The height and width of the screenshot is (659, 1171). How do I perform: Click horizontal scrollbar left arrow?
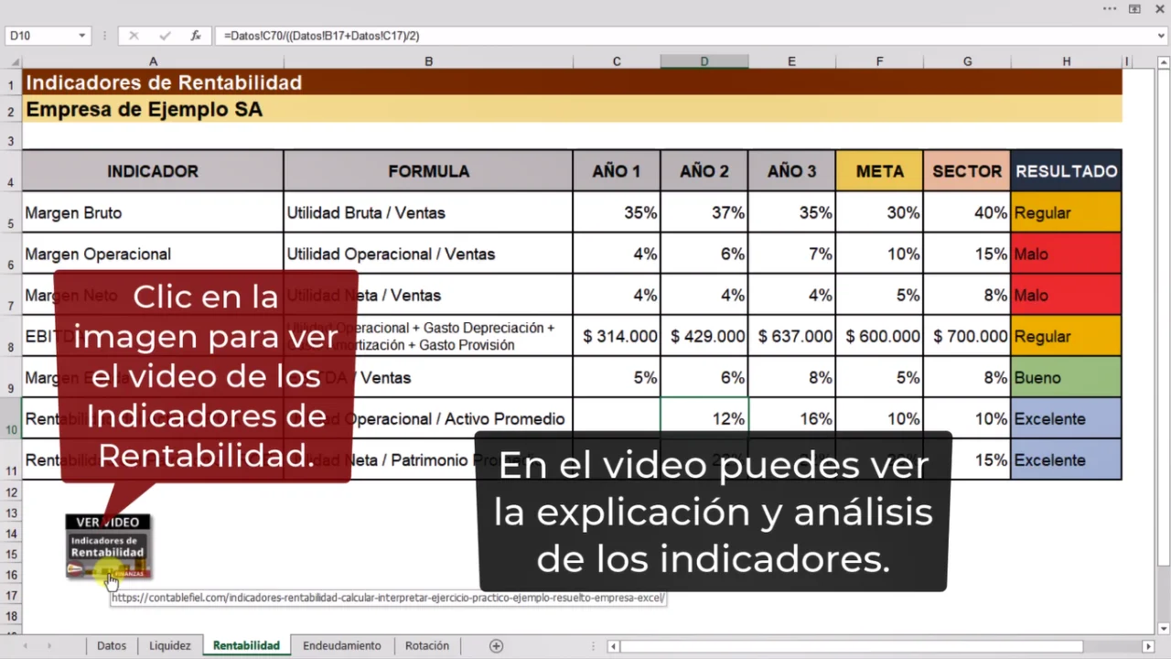(613, 646)
